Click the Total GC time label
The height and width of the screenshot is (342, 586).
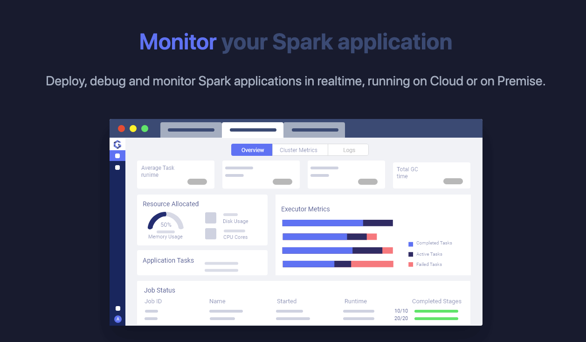point(407,173)
